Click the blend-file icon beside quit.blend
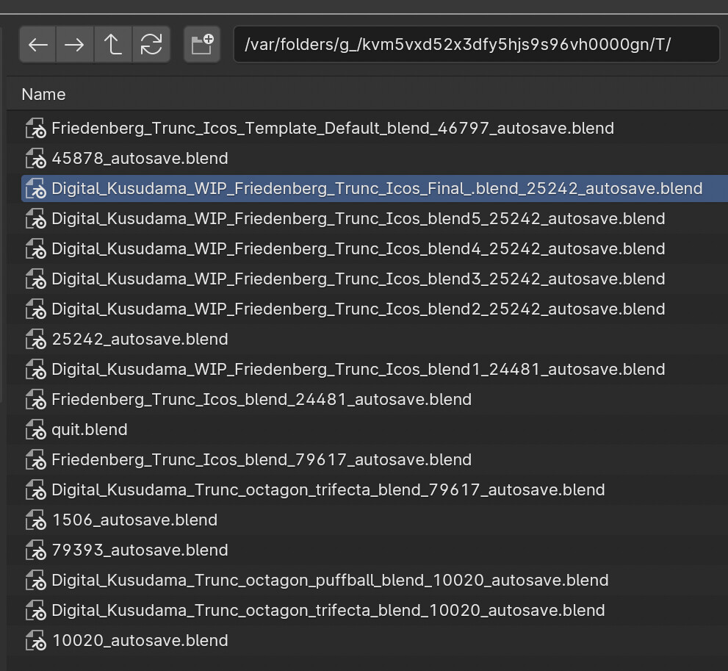 [35, 429]
